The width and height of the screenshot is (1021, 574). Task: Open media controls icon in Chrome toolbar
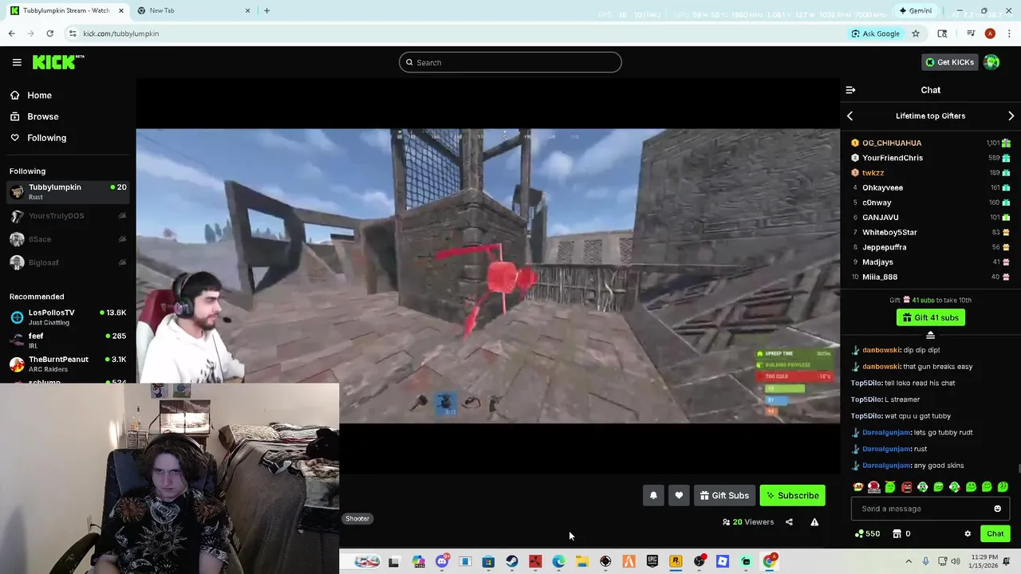click(971, 33)
